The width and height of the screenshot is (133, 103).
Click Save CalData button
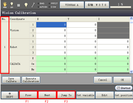(11, 80)
